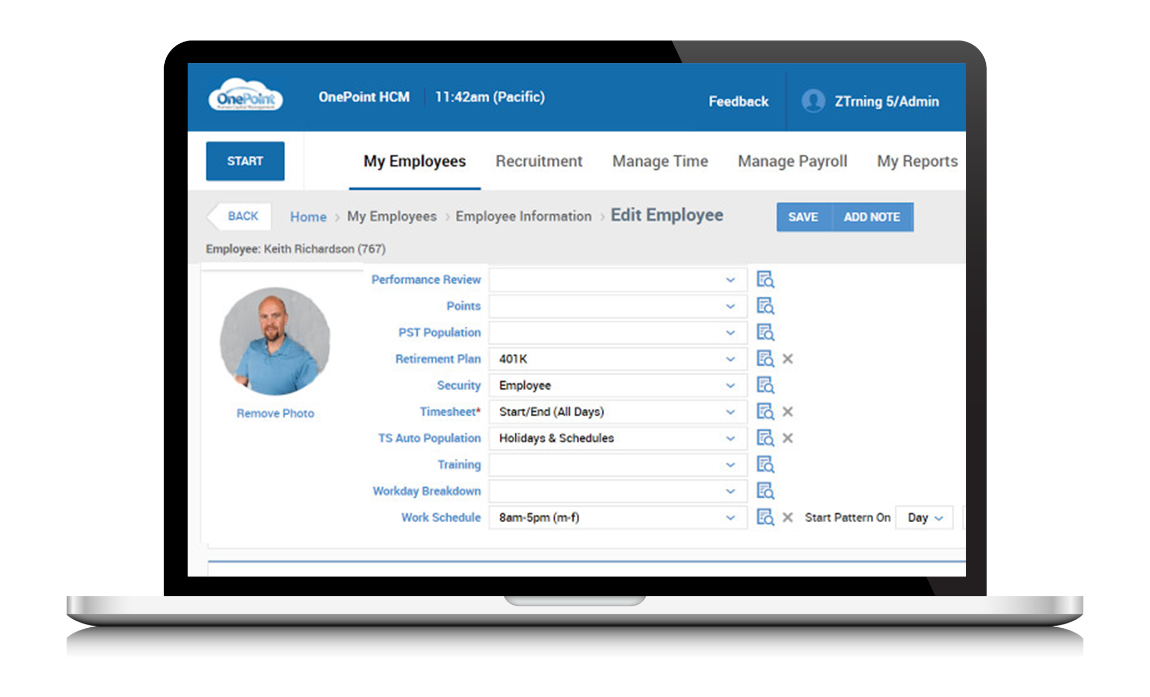The width and height of the screenshot is (1150, 697).
Task: Click the search/lookup icon for Training field
Action: click(x=764, y=465)
